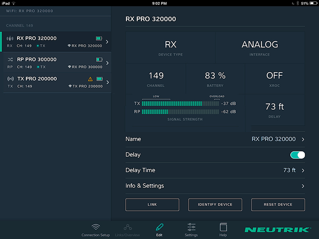Click the do-not-disturb moon icon in status bar

(293, 3)
